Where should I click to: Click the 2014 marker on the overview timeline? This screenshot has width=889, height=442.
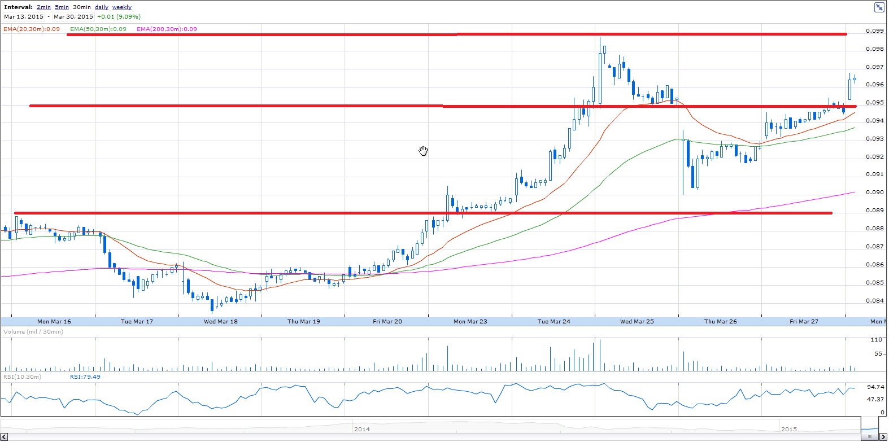coord(362,430)
